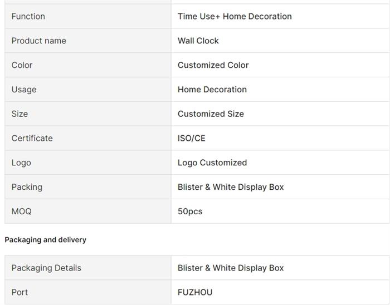Image resolution: width=390 pixels, height=305 pixels.
Task: Click the "Usage" row label
Action: [24, 90]
